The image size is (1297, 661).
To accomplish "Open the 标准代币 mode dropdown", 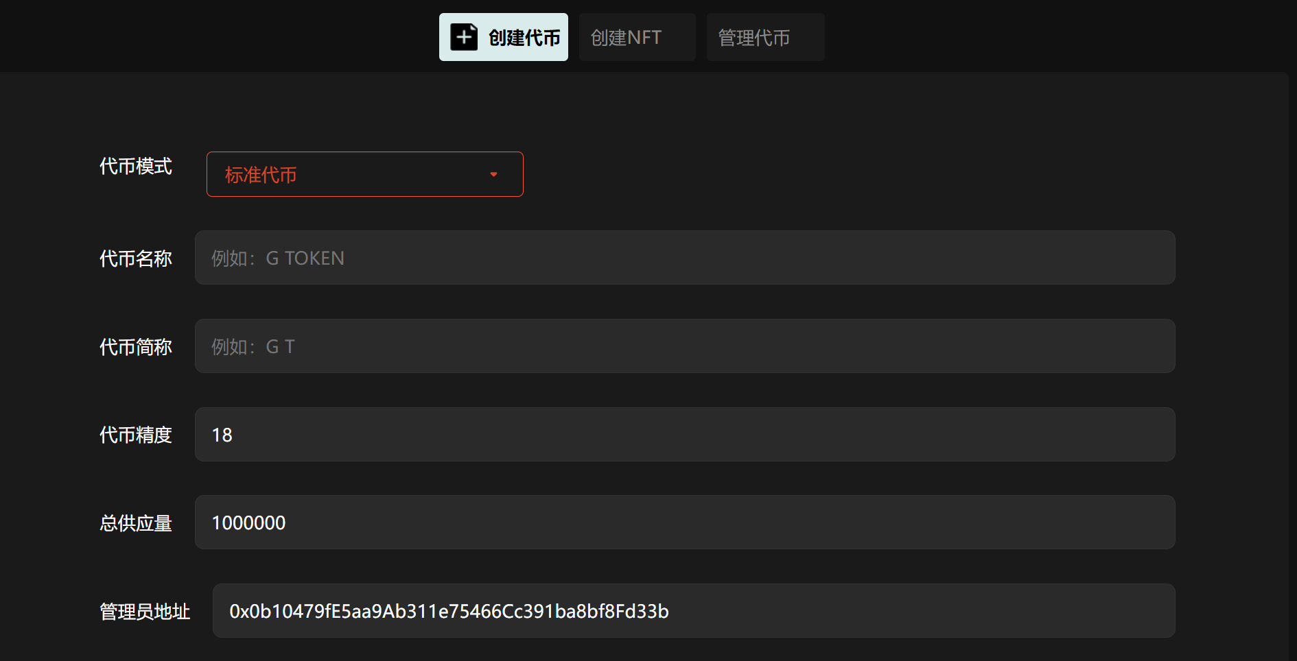I will pos(364,174).
